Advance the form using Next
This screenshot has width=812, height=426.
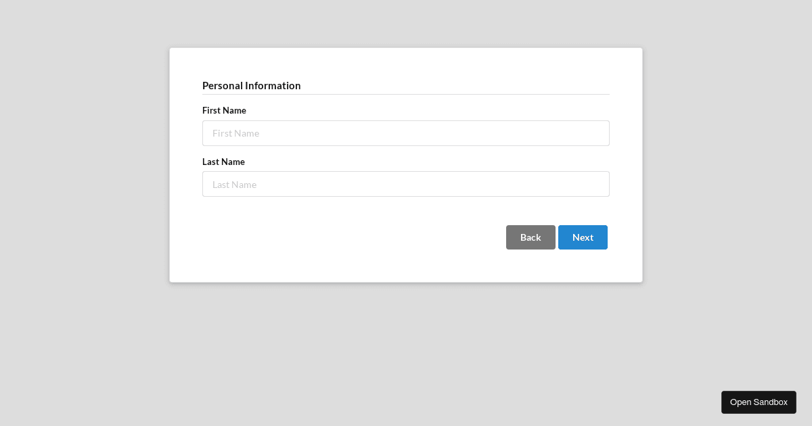click(x=583, y=237)
